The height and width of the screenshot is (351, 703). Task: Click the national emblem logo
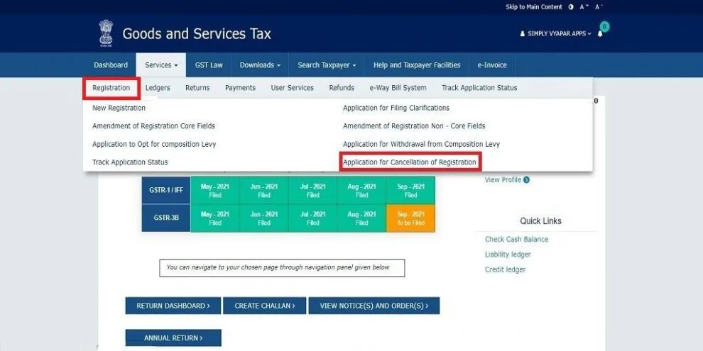tap(106, 33)
